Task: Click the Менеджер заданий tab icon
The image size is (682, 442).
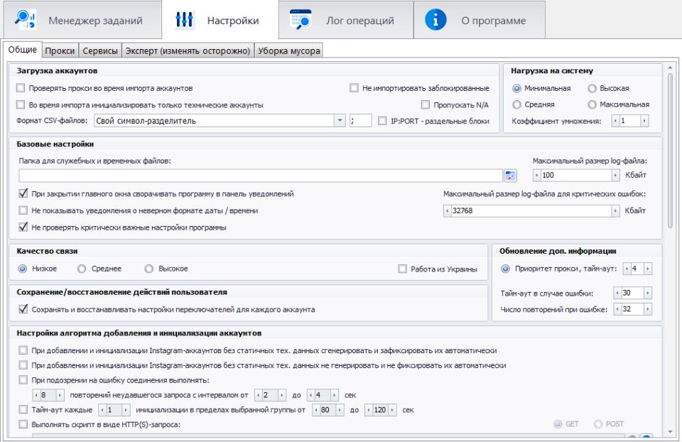Action: 26,20
